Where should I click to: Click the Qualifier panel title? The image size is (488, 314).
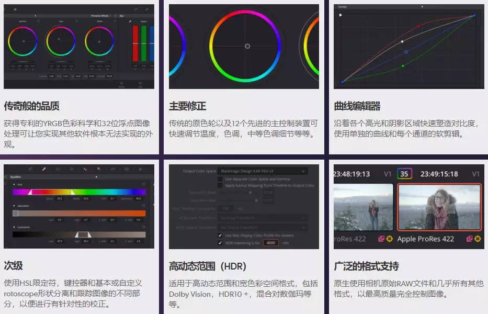click(x=16, y=177)
